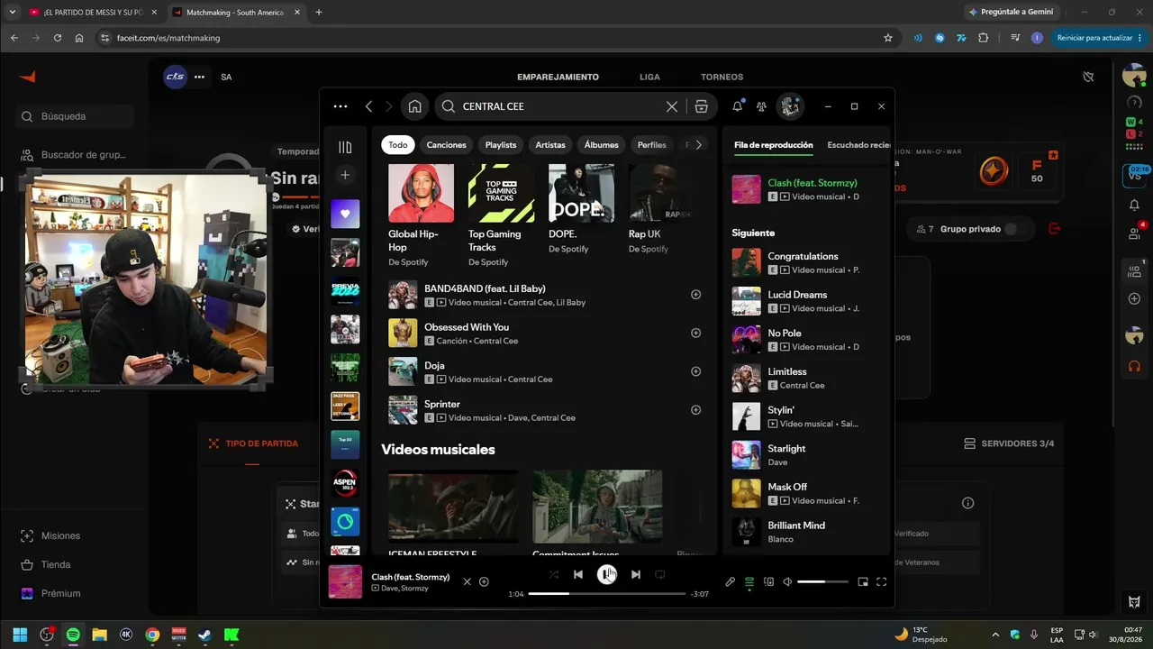Toggle repeat mode
This screenshot has width=1153, height=649.
point(660,574)
